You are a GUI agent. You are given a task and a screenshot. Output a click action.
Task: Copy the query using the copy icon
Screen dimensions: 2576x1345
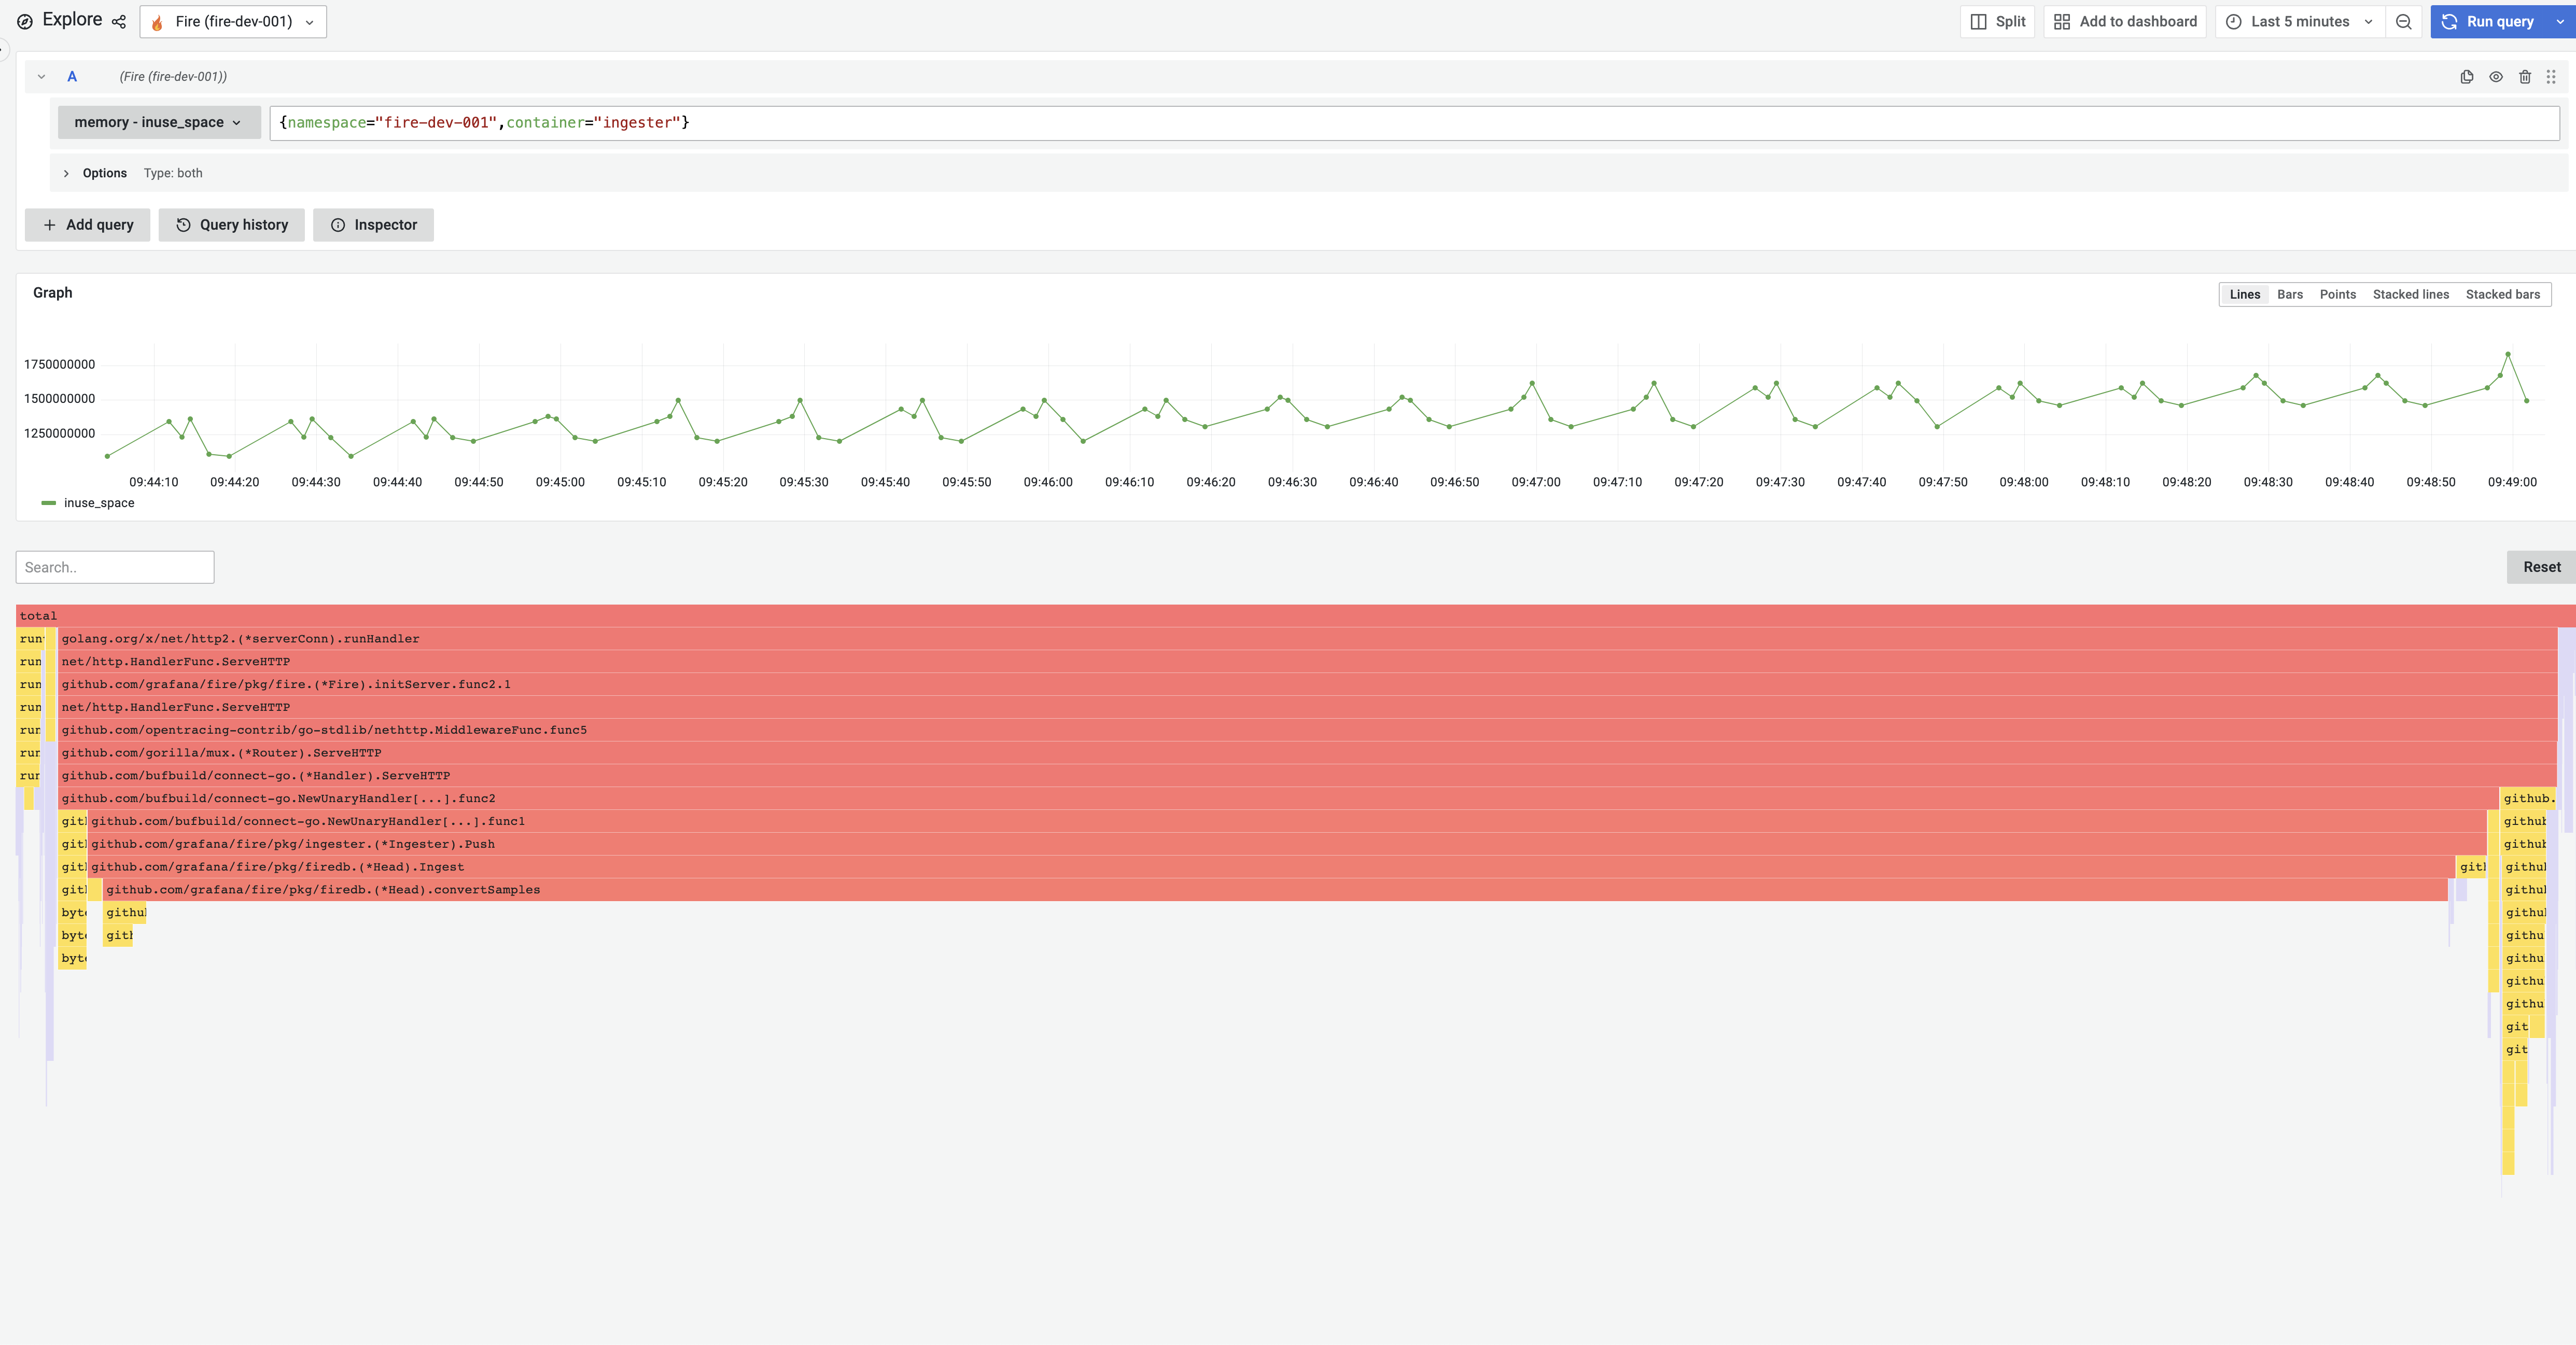2466,76
